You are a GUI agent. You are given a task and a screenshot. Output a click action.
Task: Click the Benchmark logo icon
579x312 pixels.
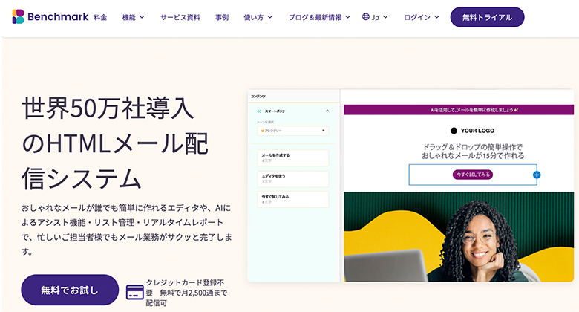pyautogui.click(x=19, y=16)
